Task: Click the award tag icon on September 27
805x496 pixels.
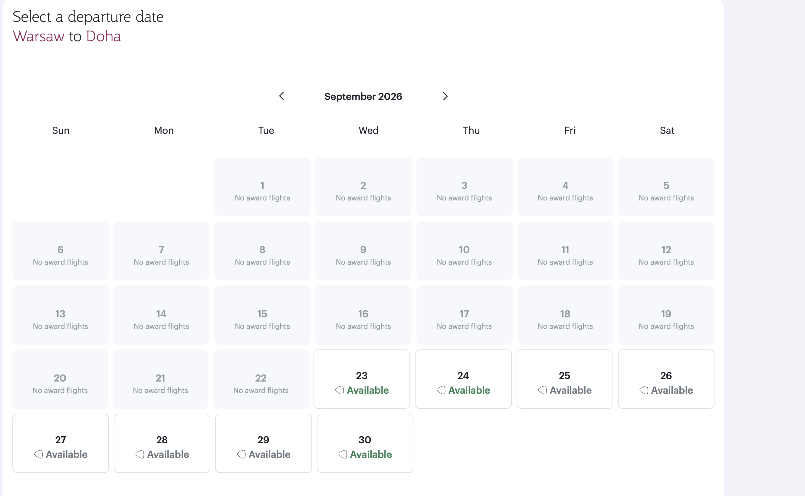Action: pyautogui.click(x=38, y=454)
